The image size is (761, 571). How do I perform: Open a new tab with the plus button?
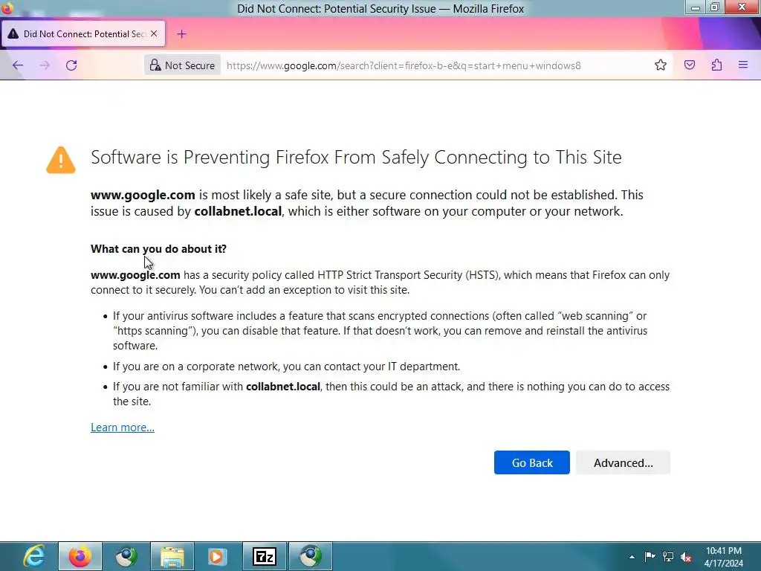pyautogui.click(x=181, y=34)
